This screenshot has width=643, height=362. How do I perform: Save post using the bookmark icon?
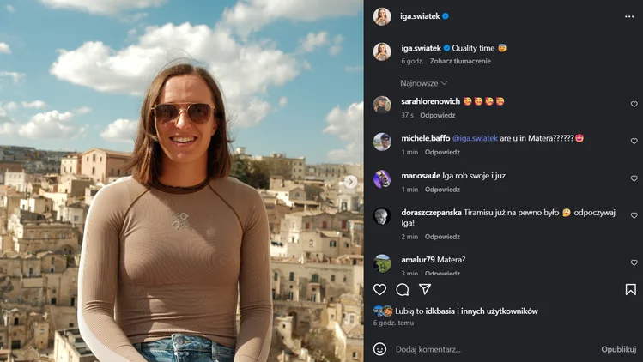pyautogui.click(x=630, y=290)
